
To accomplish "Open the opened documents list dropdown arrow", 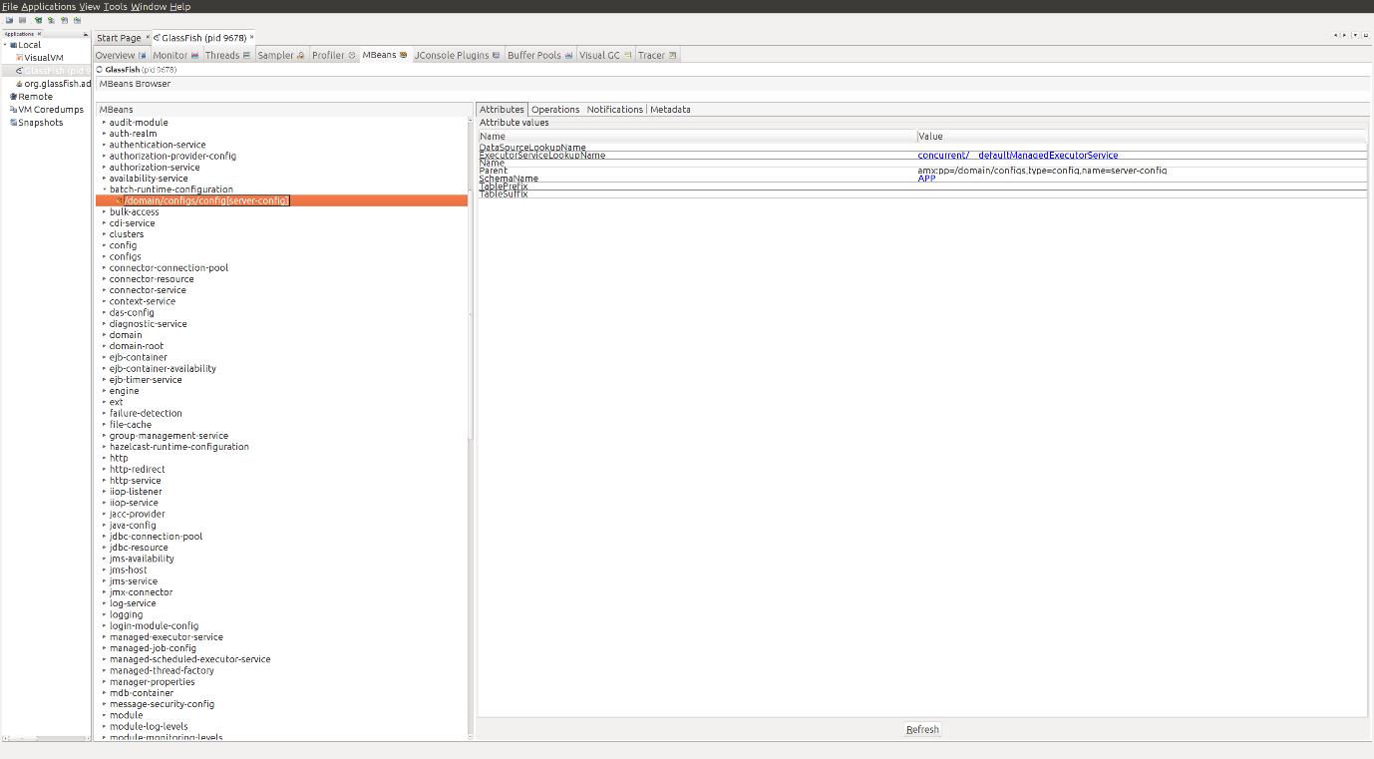I will 1354,36.
